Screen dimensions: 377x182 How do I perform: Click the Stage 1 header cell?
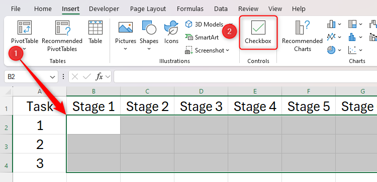93,105
